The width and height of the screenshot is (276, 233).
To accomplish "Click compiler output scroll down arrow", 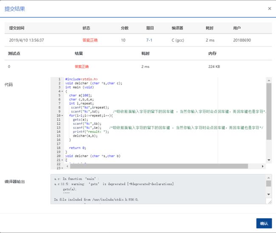I will pos(269,194).
